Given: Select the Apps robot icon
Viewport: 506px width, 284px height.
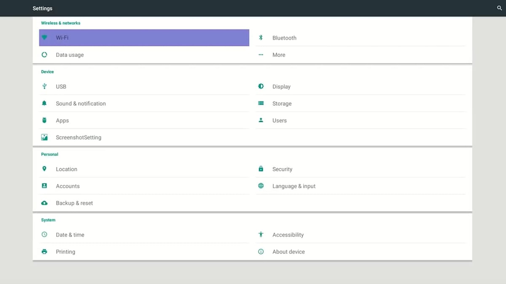Looking at the screenshot, I should coord(44,120).
